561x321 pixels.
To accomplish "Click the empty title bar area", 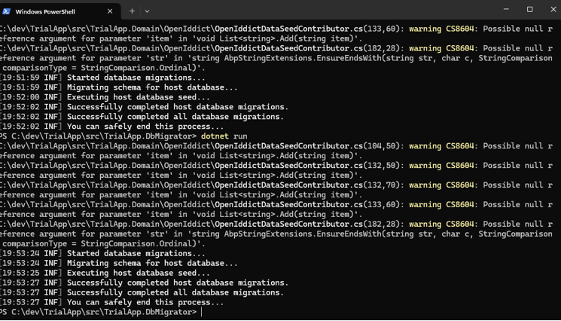I will tap(316, 10).
